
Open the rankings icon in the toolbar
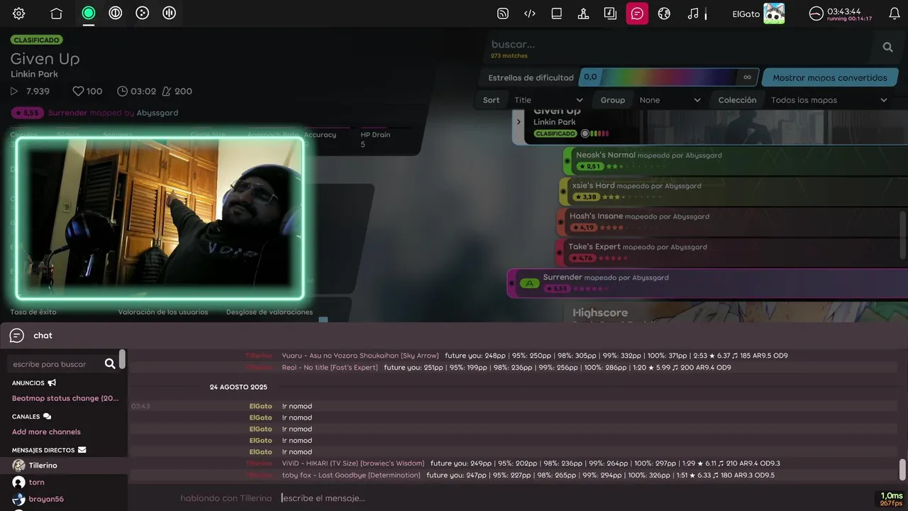coord(583,13)
